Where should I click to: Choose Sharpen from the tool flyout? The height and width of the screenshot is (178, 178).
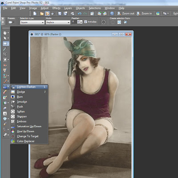tap(29, 117)
